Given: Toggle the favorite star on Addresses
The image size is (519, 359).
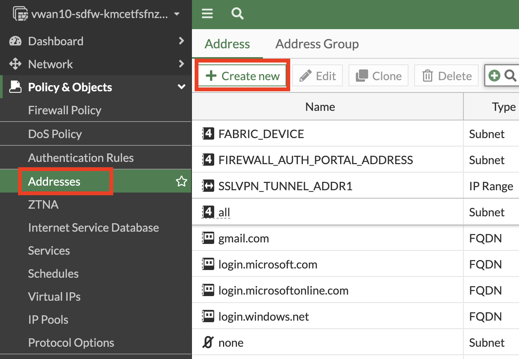Looking at the screenshot, I should (x=181, y=181).
